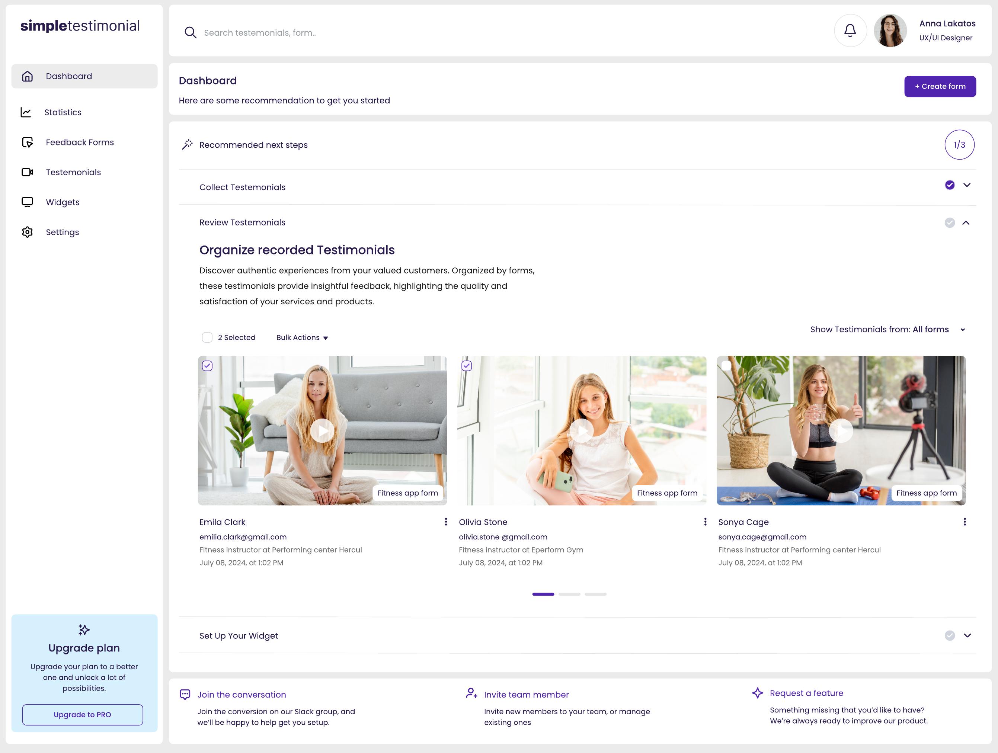Open Settings in the sidebar

pyautogui.click(x=62, y=233)
